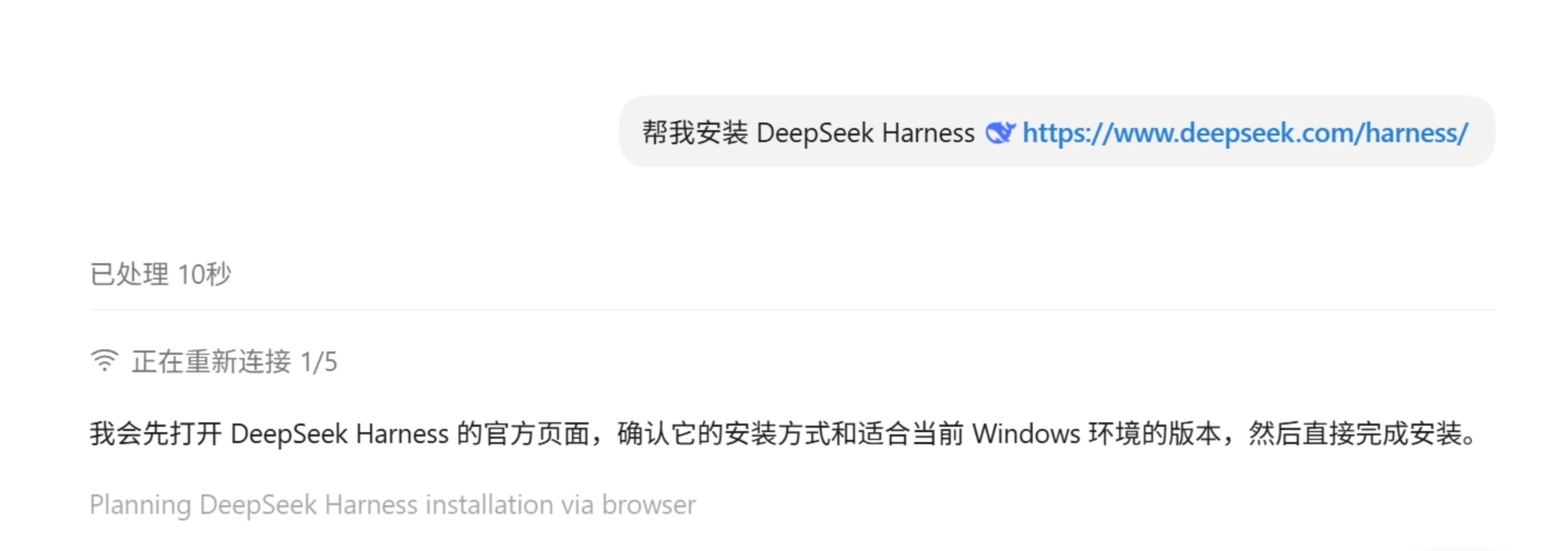Open the https://www.deepseek.com/harness/ link

pos(1245,133)
